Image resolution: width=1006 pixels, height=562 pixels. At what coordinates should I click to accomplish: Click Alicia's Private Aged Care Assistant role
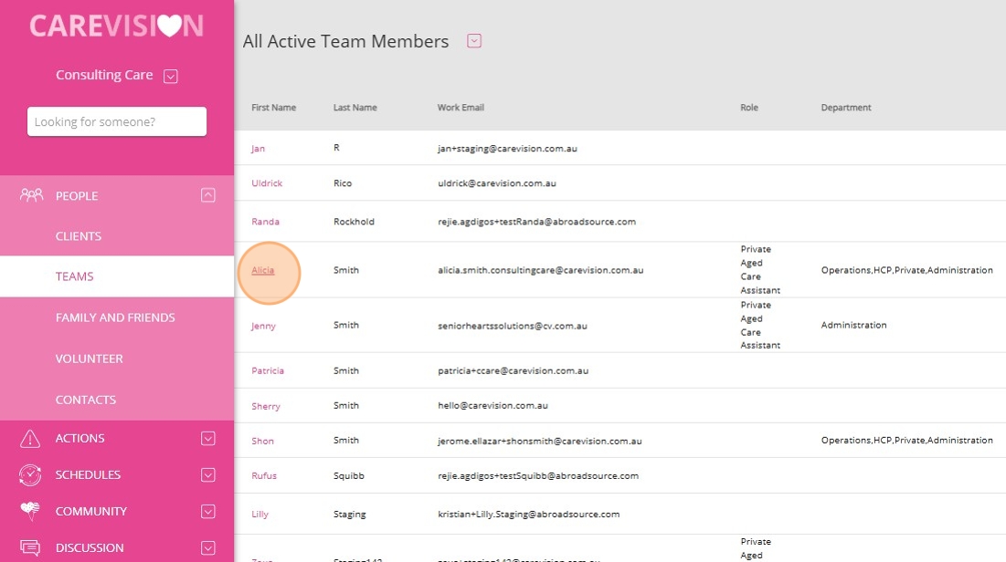click(x=760, y=270)
